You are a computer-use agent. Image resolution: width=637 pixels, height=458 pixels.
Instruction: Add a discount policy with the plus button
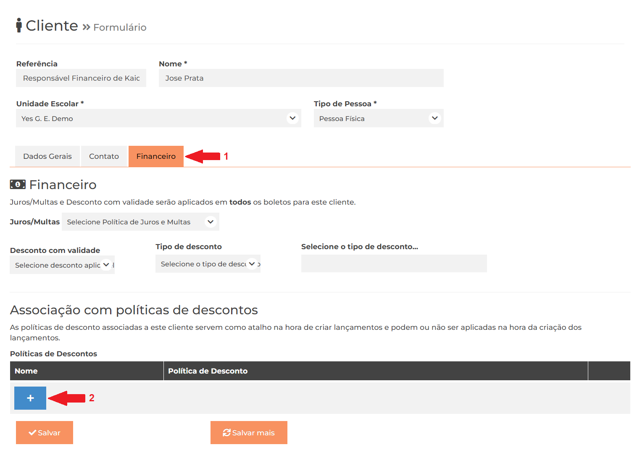tap(30, 398)
